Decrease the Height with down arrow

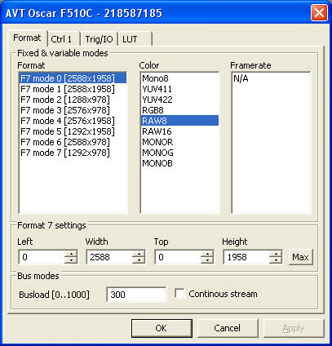click(276, 260)
